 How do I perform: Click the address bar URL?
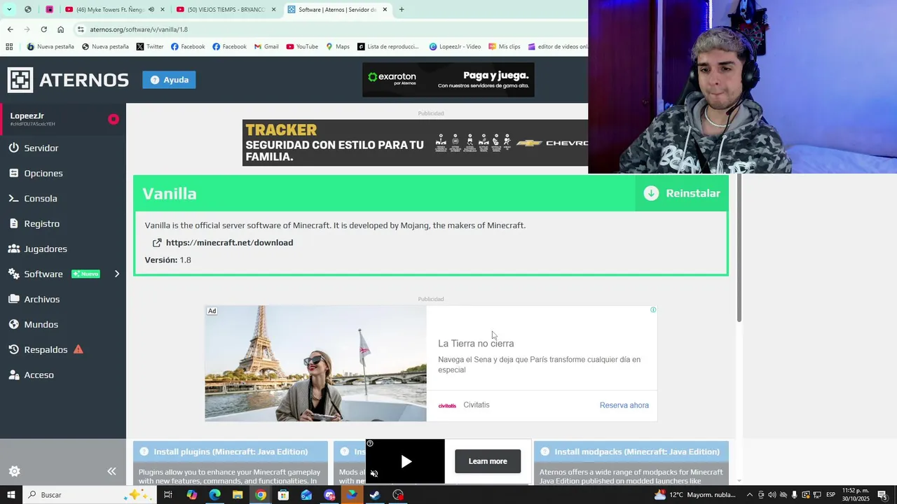pos(139,29)
